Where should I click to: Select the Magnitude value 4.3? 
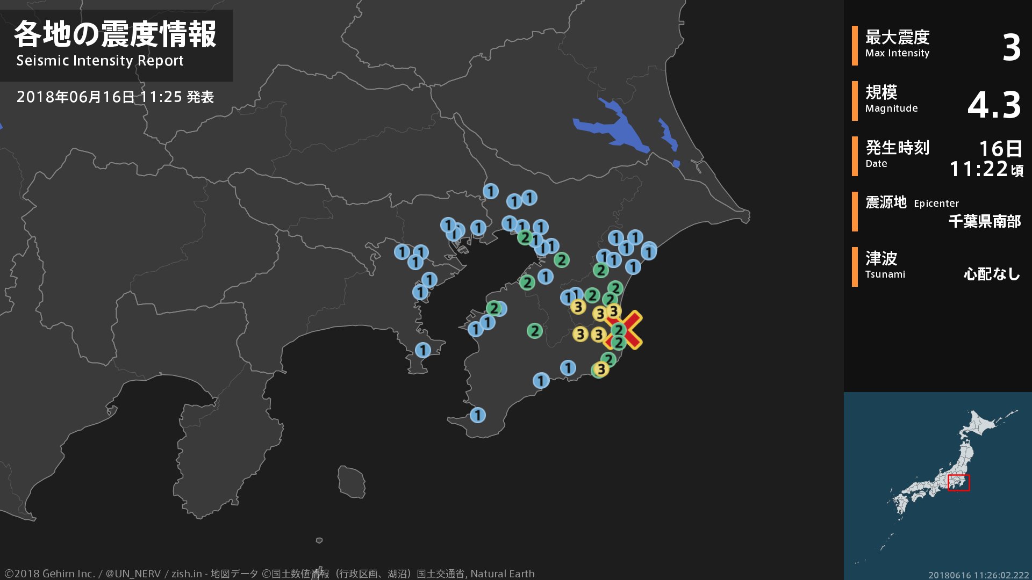(x=994, y=105)
